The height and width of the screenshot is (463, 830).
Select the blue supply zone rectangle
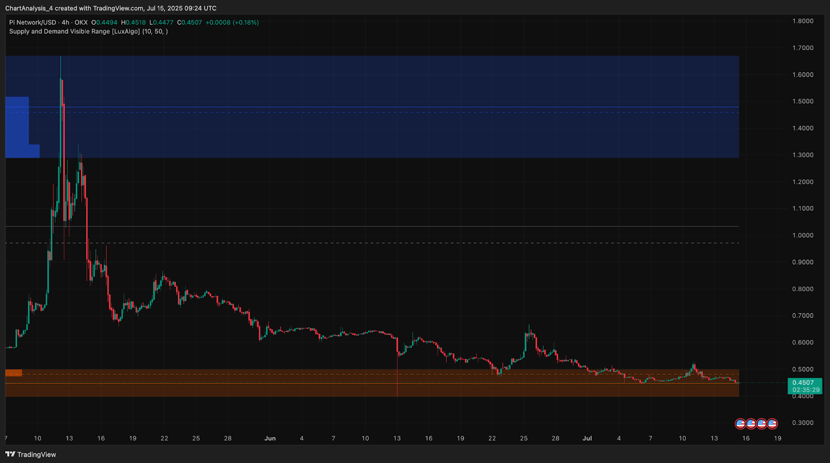(x=372, y=107)
